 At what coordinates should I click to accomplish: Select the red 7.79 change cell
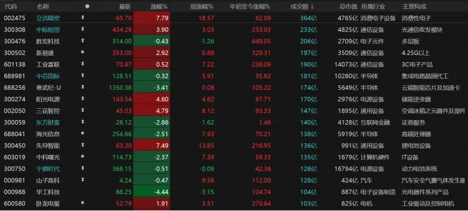(151, 18)
